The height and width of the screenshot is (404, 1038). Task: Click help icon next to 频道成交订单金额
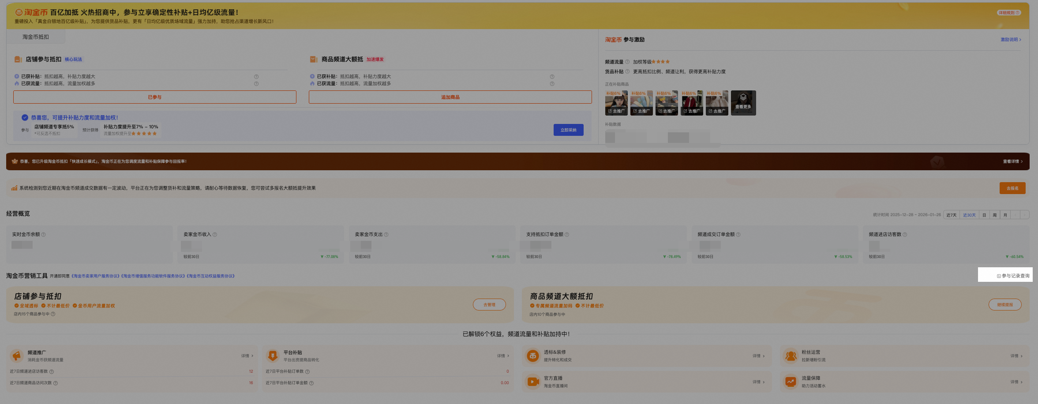[x=738, y=235]
